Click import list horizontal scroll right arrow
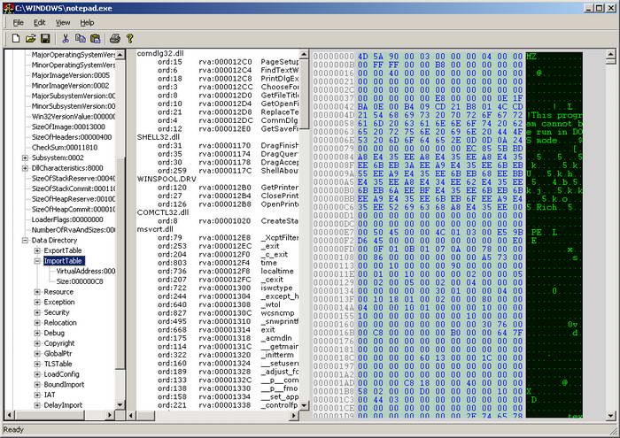Viewport: 620px width, 438px height. 294,415
